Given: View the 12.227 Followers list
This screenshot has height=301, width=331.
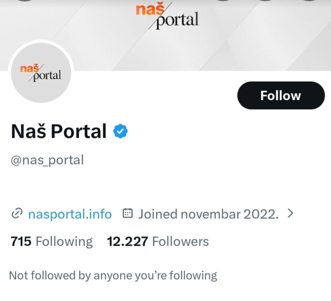Looking at the screenshot, I should tap(158, 241).
